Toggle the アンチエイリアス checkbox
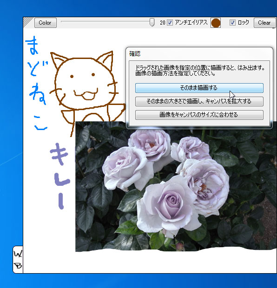The width and height of the screenshot is (277, 288). (x=170, y=23)
